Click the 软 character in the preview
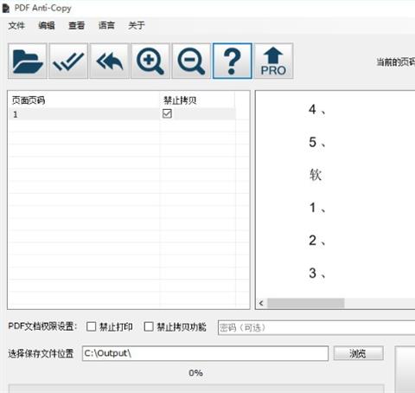 coord(316,175)
